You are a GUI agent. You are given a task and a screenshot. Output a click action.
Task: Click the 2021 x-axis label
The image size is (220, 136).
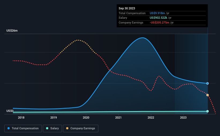click(118, 118)
